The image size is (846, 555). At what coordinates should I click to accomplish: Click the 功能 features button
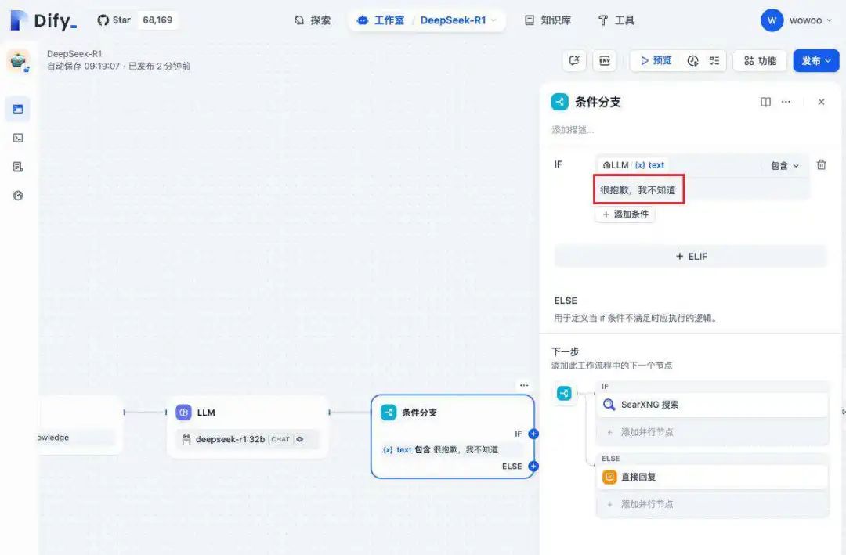coord(760,60)
